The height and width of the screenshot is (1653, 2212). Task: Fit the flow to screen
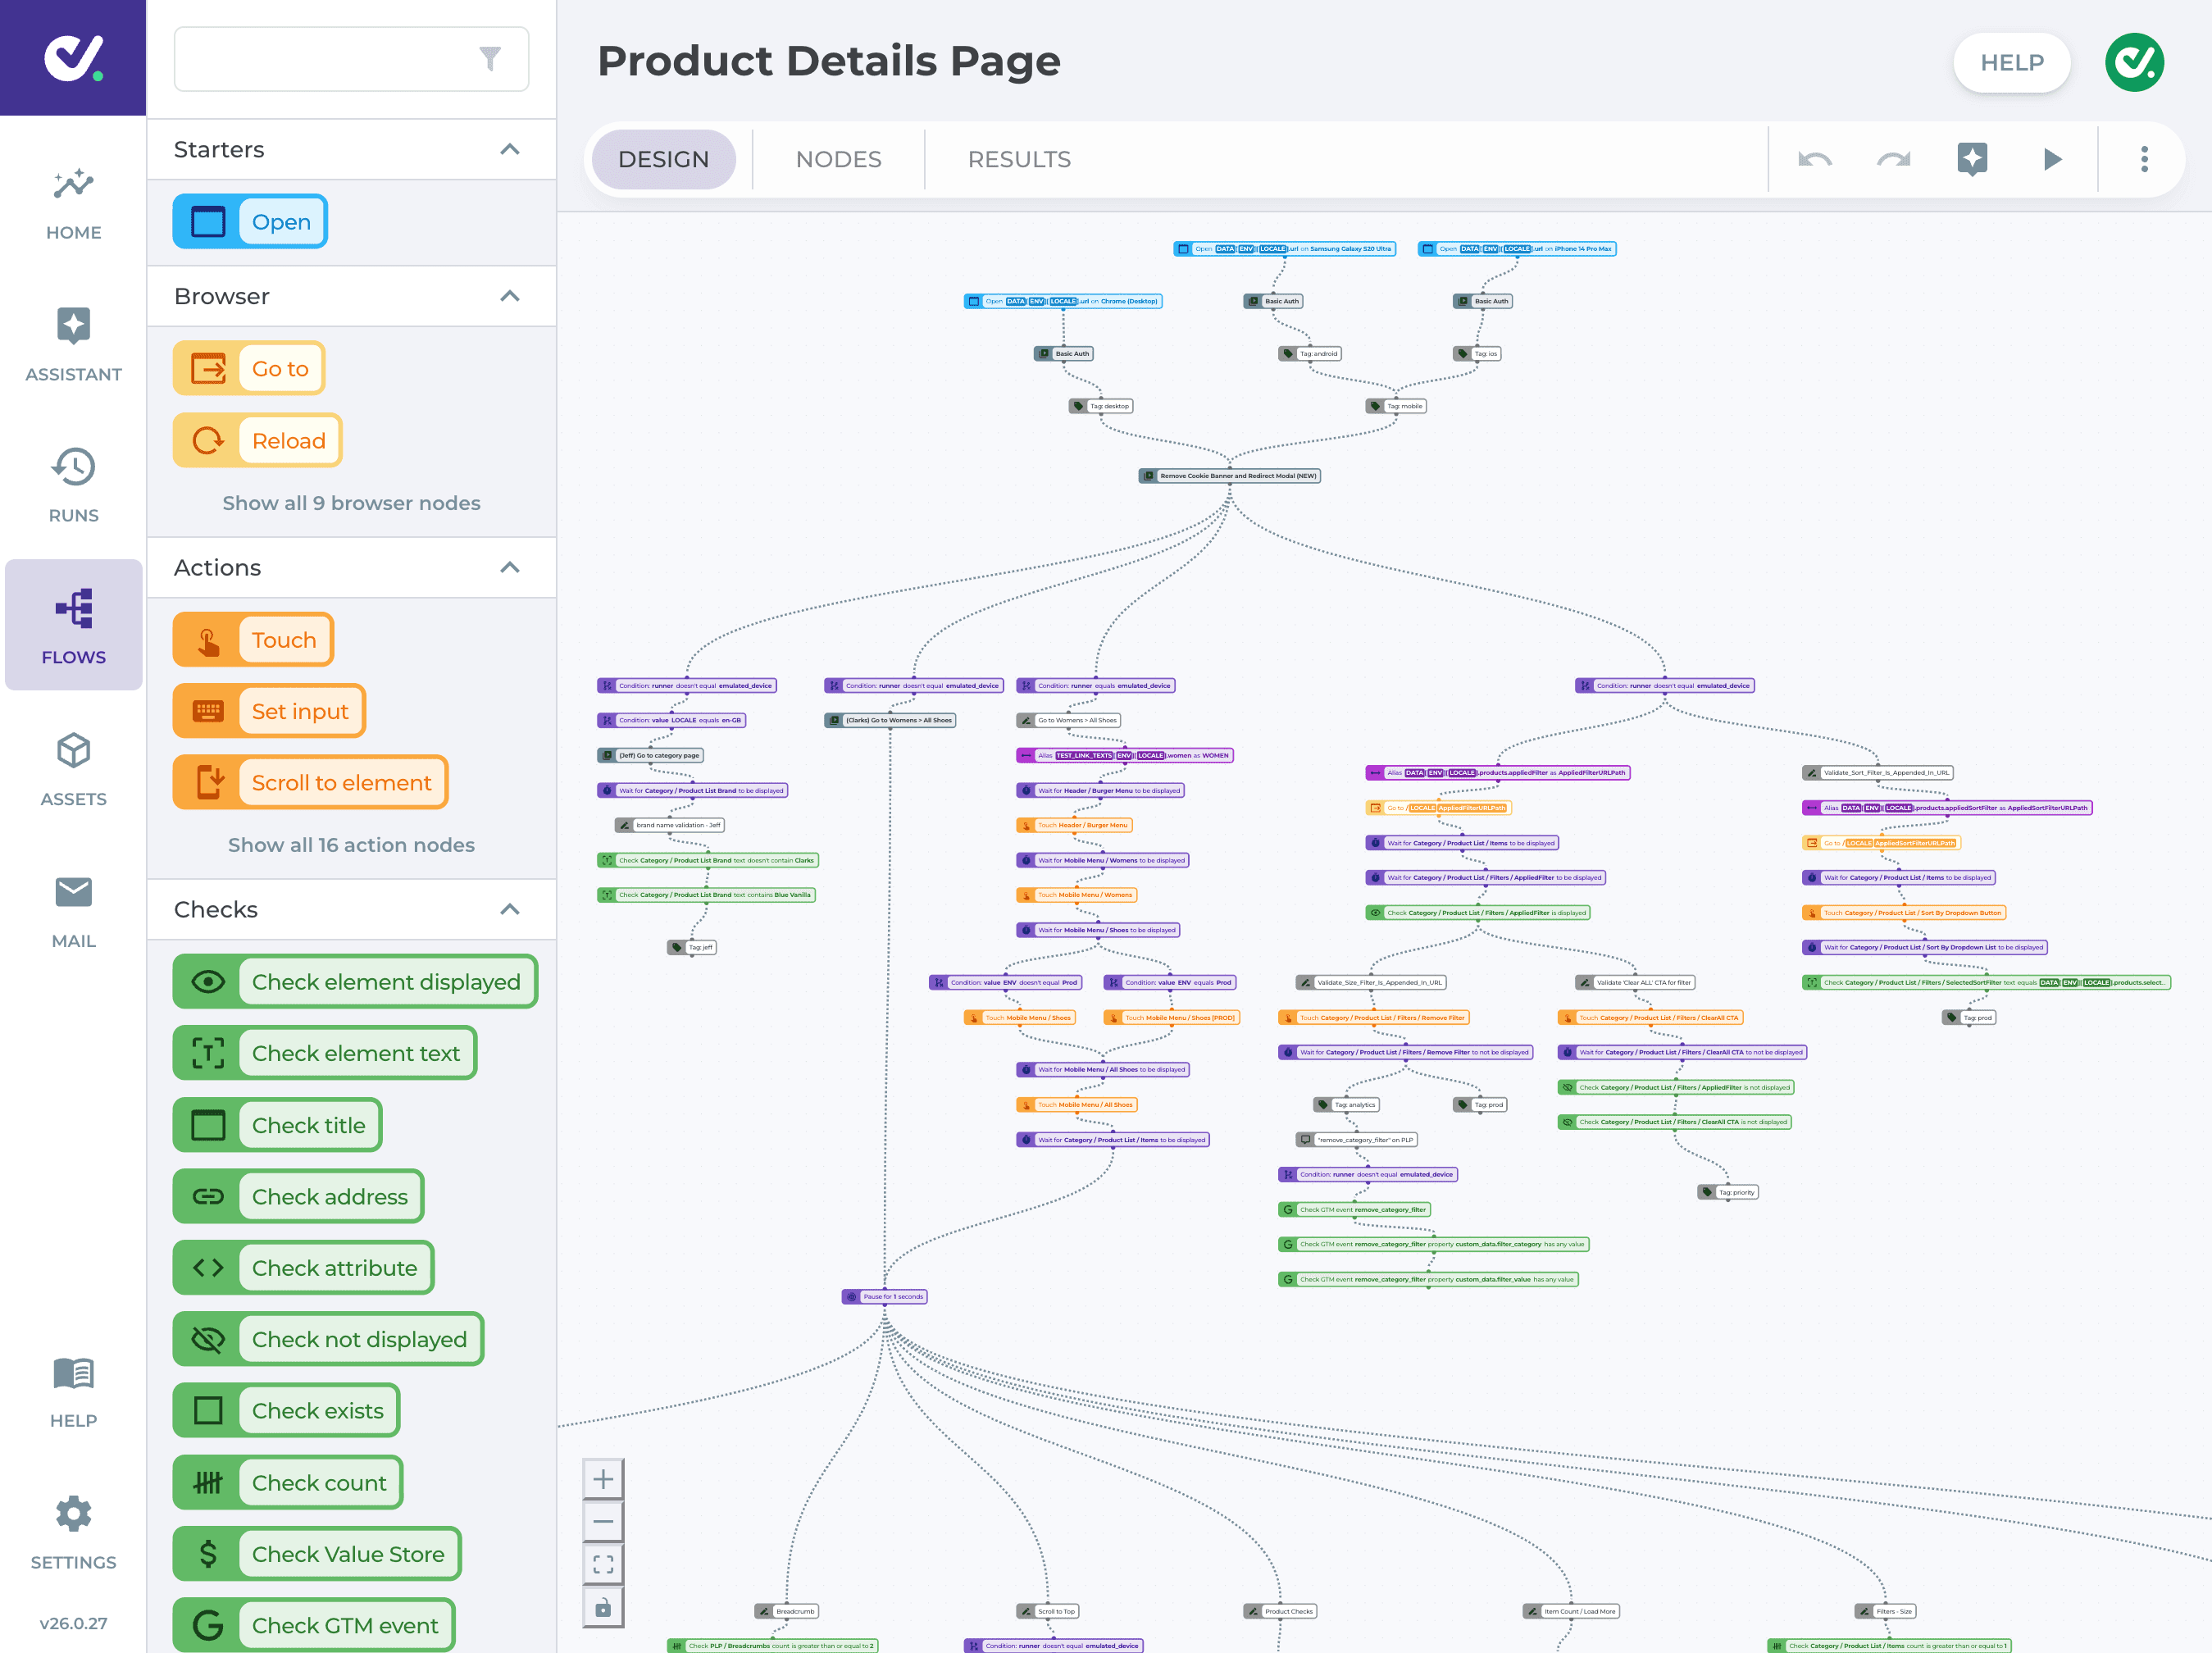coord(603,1563)
